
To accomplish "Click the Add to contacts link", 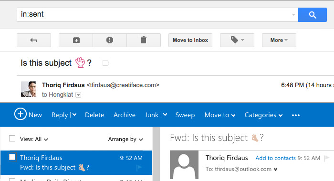I will click(x=275, y=158).
